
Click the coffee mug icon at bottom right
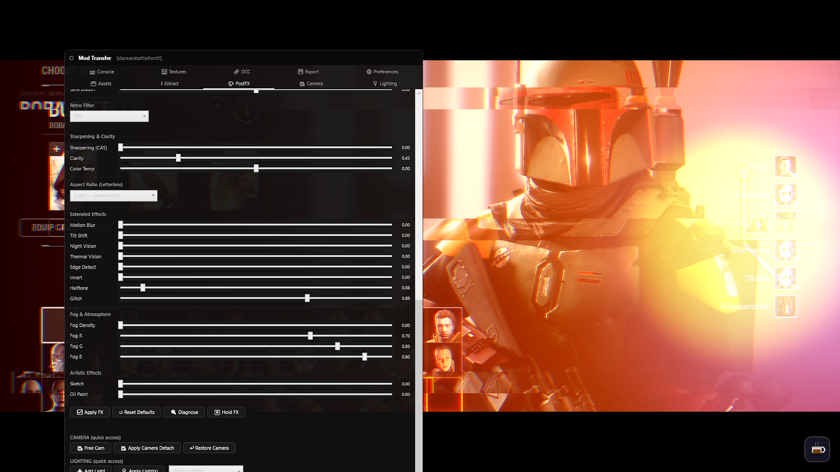pos(817,449)
